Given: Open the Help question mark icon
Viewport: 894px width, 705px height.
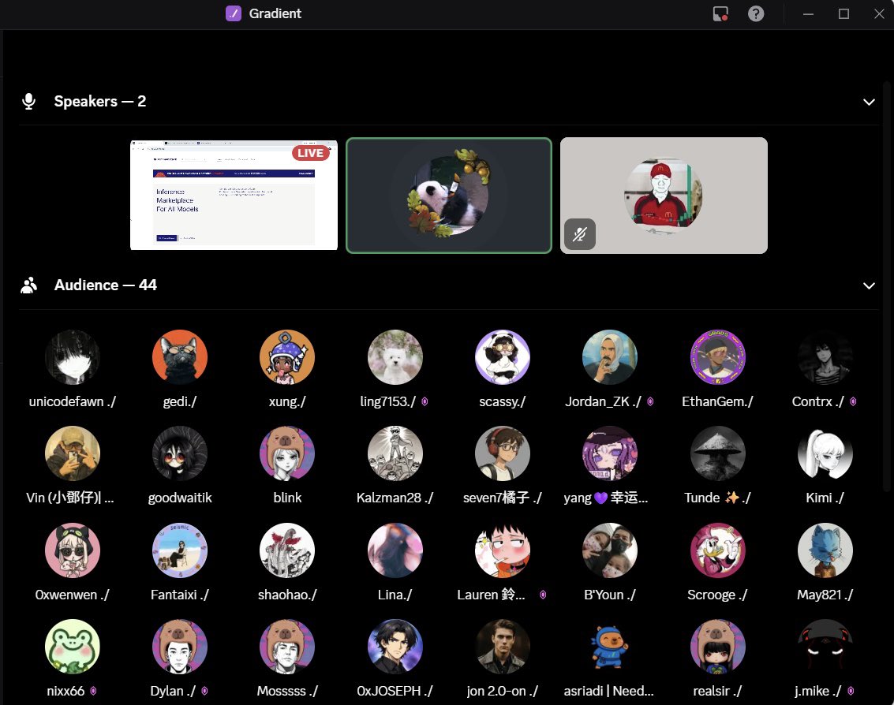Looking at the screenshot, I should point(755,13).
